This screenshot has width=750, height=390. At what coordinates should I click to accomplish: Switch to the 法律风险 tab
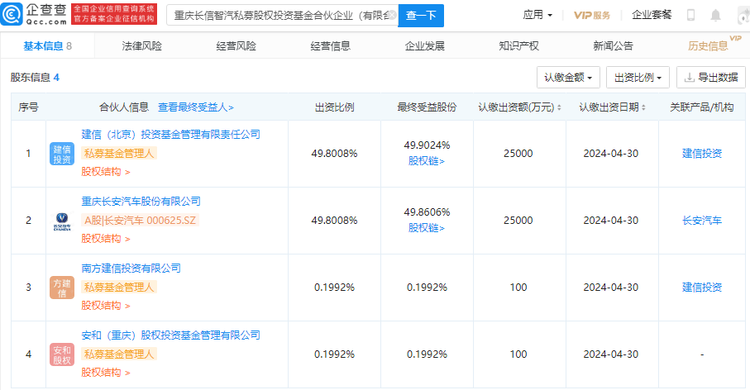141,46
